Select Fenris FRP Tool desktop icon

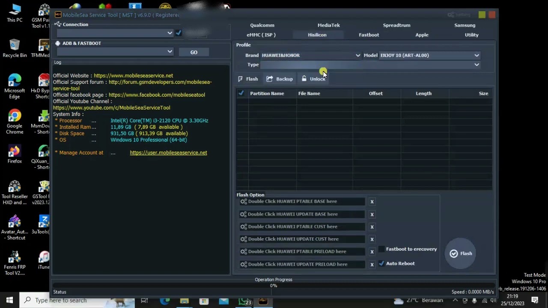[15, 263]
